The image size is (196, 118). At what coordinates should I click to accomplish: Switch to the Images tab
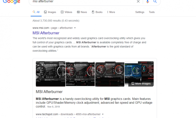(x=50, y=12)
